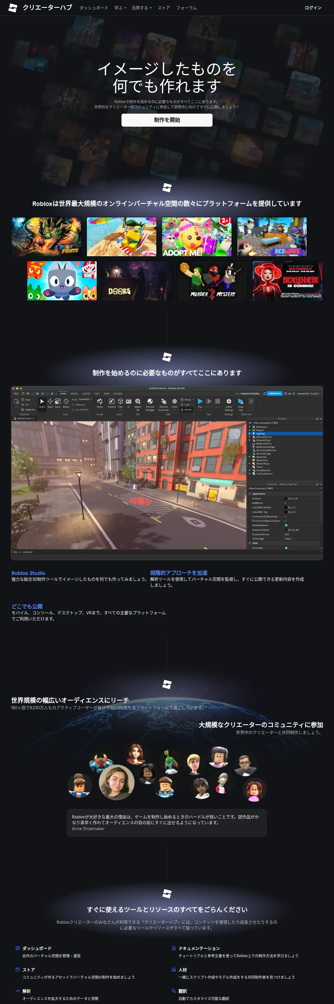Click the ドキュメンテーション document icon
The height and width of the screenshot is (1004, 334).
pos(174,948)
